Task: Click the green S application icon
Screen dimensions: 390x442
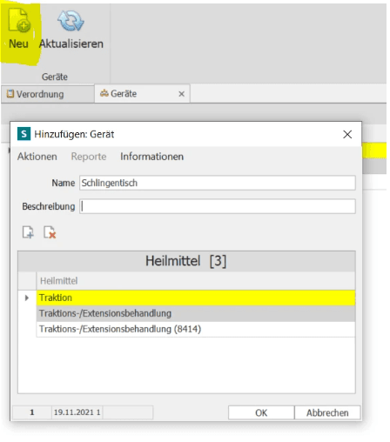Action: (x=24, y=134)
